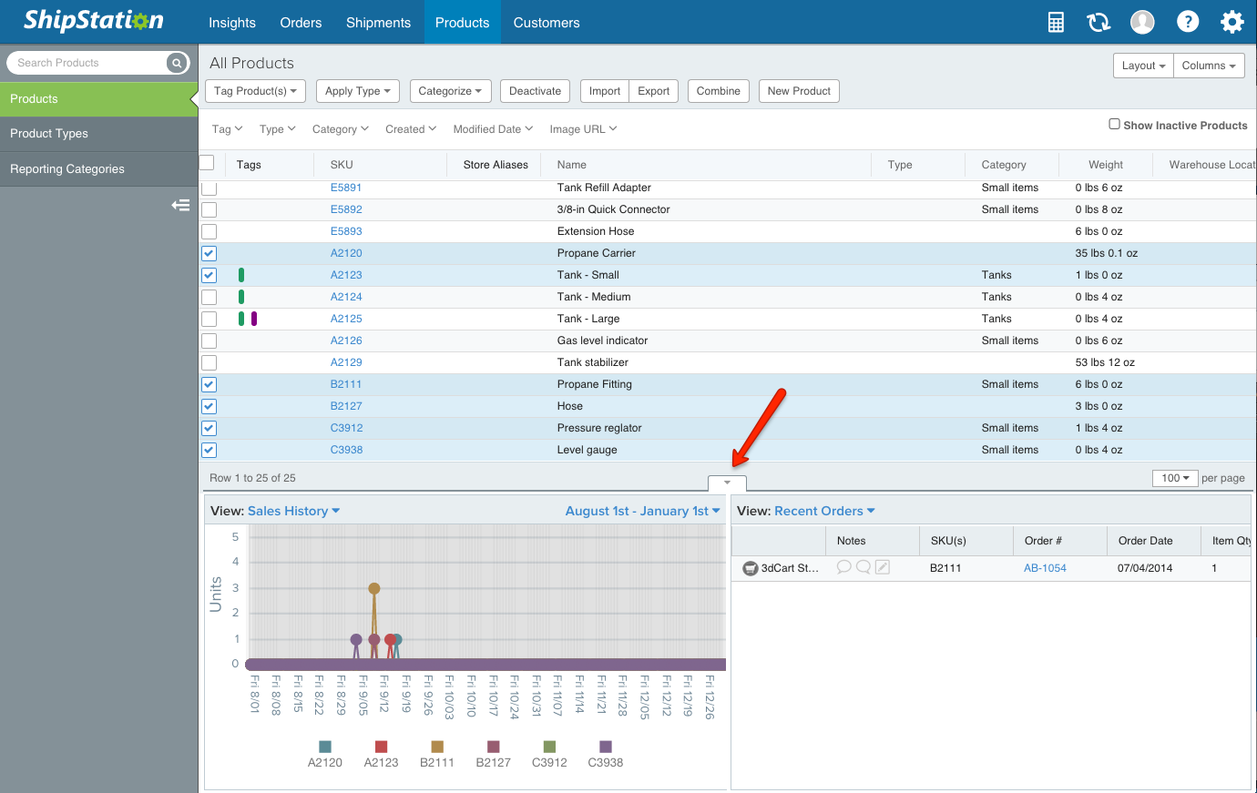The image size is (1257, 793).
Task: Click the search magnifier icon
Action: tap(176, 63)
